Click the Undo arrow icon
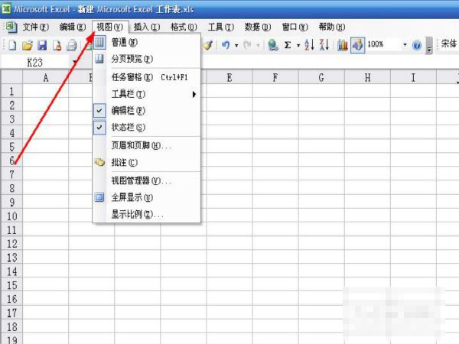Image resolution: width=459 pixels, height=344 pixels. 226,45
